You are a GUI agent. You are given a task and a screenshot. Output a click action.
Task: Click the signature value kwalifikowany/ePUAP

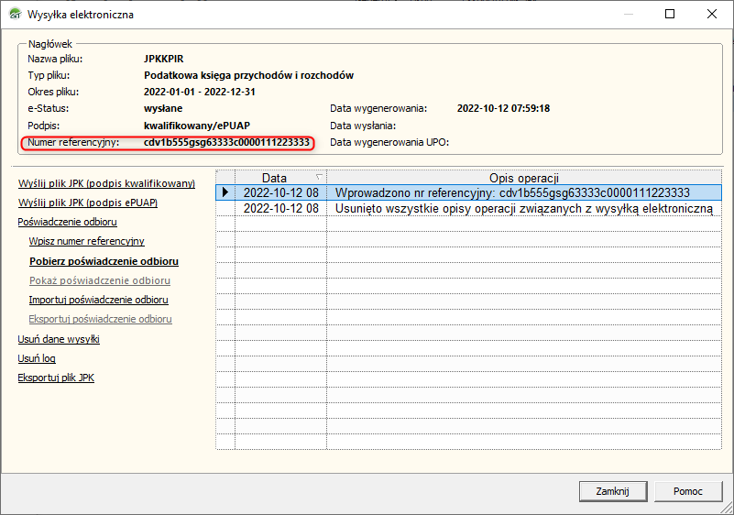(x=197, y=126)
